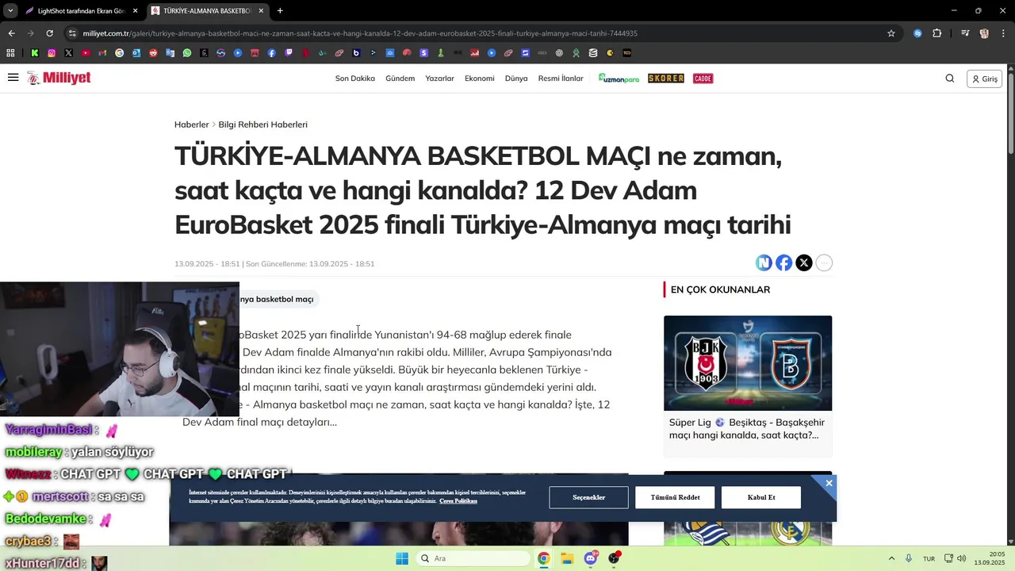This screenshot has width=1015, height=571.
Task: Click the basketbol maçı tag chip
Action: [x=278, y=299]
